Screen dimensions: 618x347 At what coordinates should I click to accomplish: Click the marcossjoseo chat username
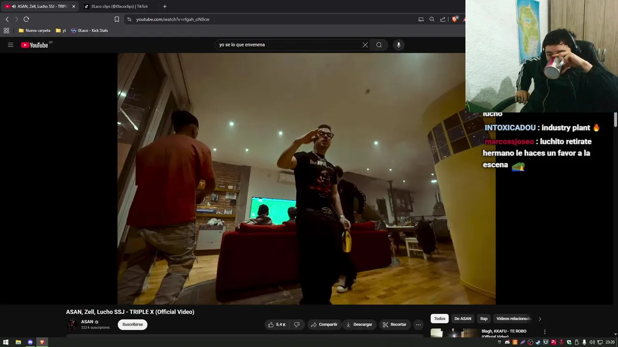(x=509, y=142)
